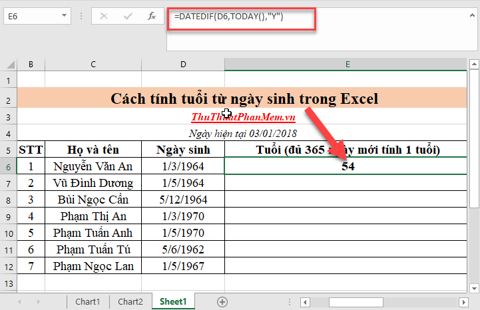The height and width of the screenshot is (310, 480).
Task: Select row 13 header
Action: tap(8, 283)
